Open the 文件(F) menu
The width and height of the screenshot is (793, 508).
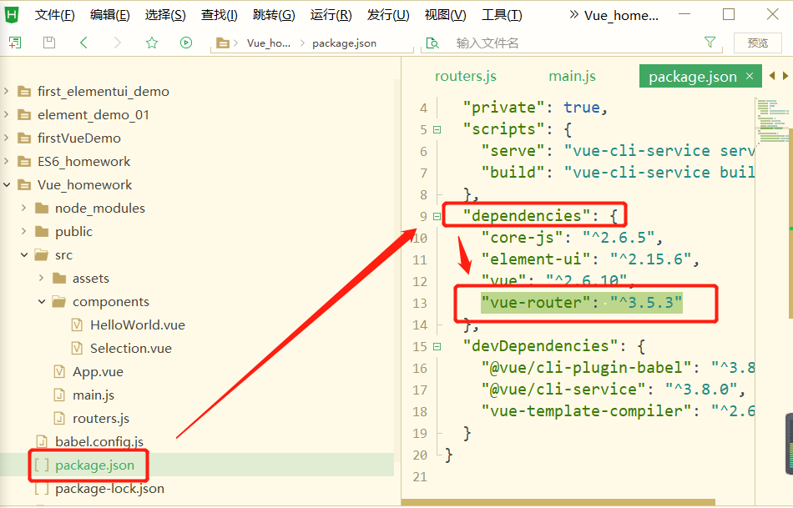tap(54, 15)
